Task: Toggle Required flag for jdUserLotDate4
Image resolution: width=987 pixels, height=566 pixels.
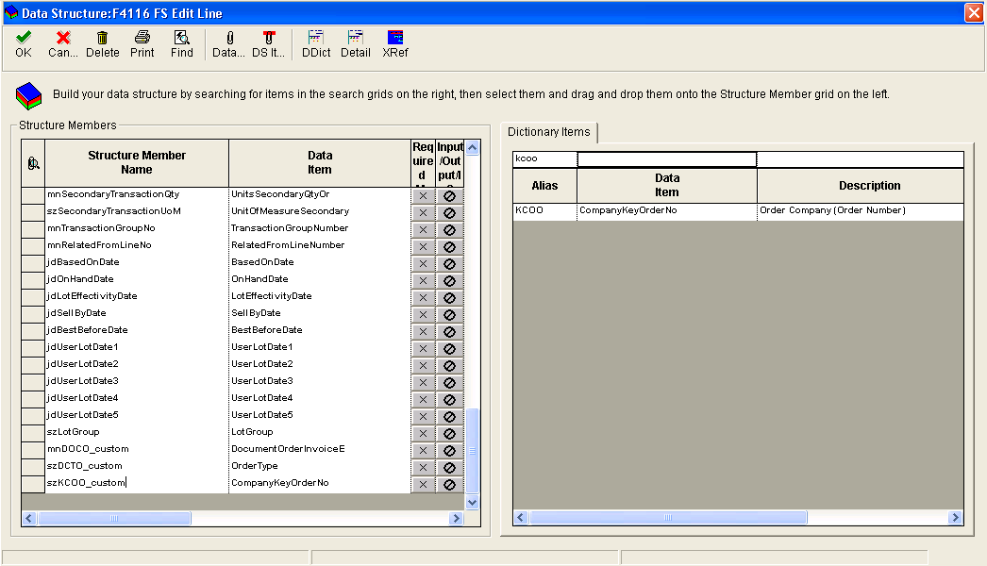Action: click(x=423, y=400)
